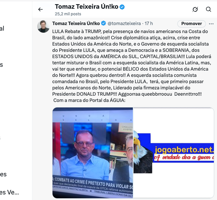The image size is (217, 200).
Task: Open the post's three-dot more menu
Action: pos(211,24)
